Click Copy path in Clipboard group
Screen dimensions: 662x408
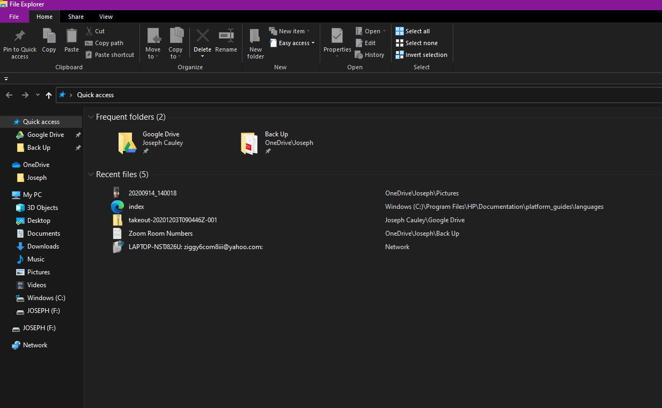[104, 43]
